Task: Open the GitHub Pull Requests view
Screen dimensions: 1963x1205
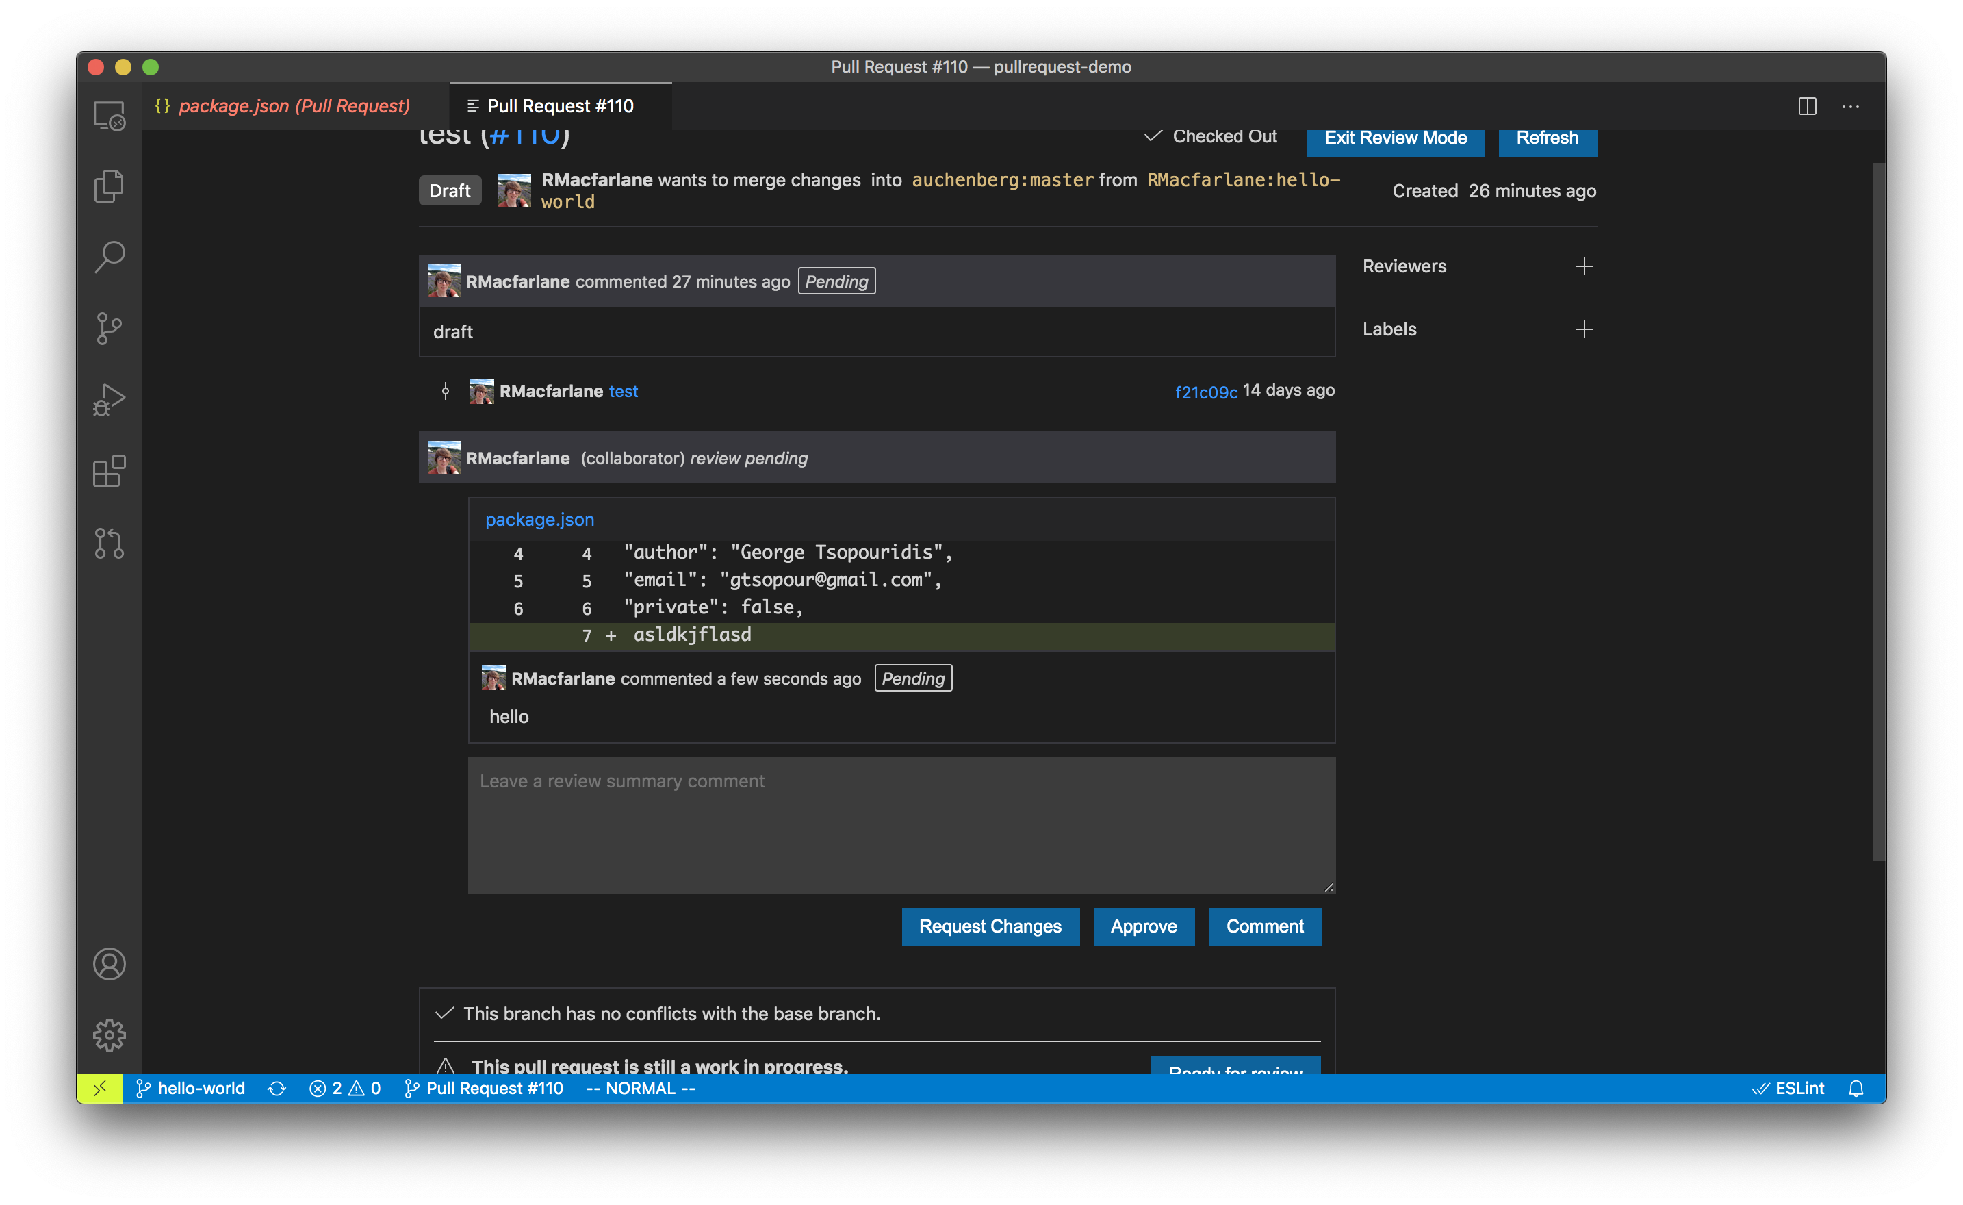Action: click(109, 543)
